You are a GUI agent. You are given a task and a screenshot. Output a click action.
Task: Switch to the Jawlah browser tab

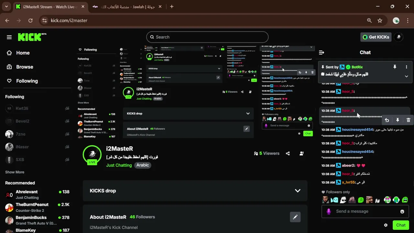[x=128, y=7]
